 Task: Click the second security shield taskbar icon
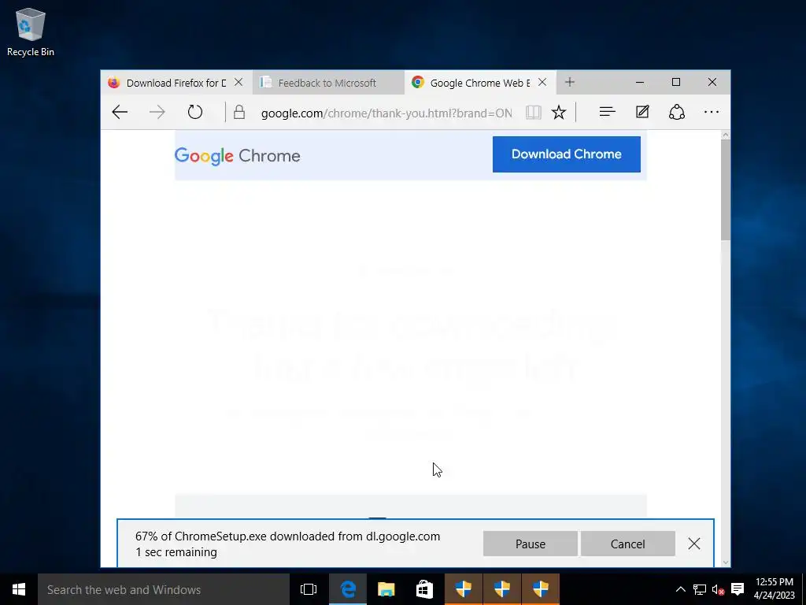[x=501, y=589]
